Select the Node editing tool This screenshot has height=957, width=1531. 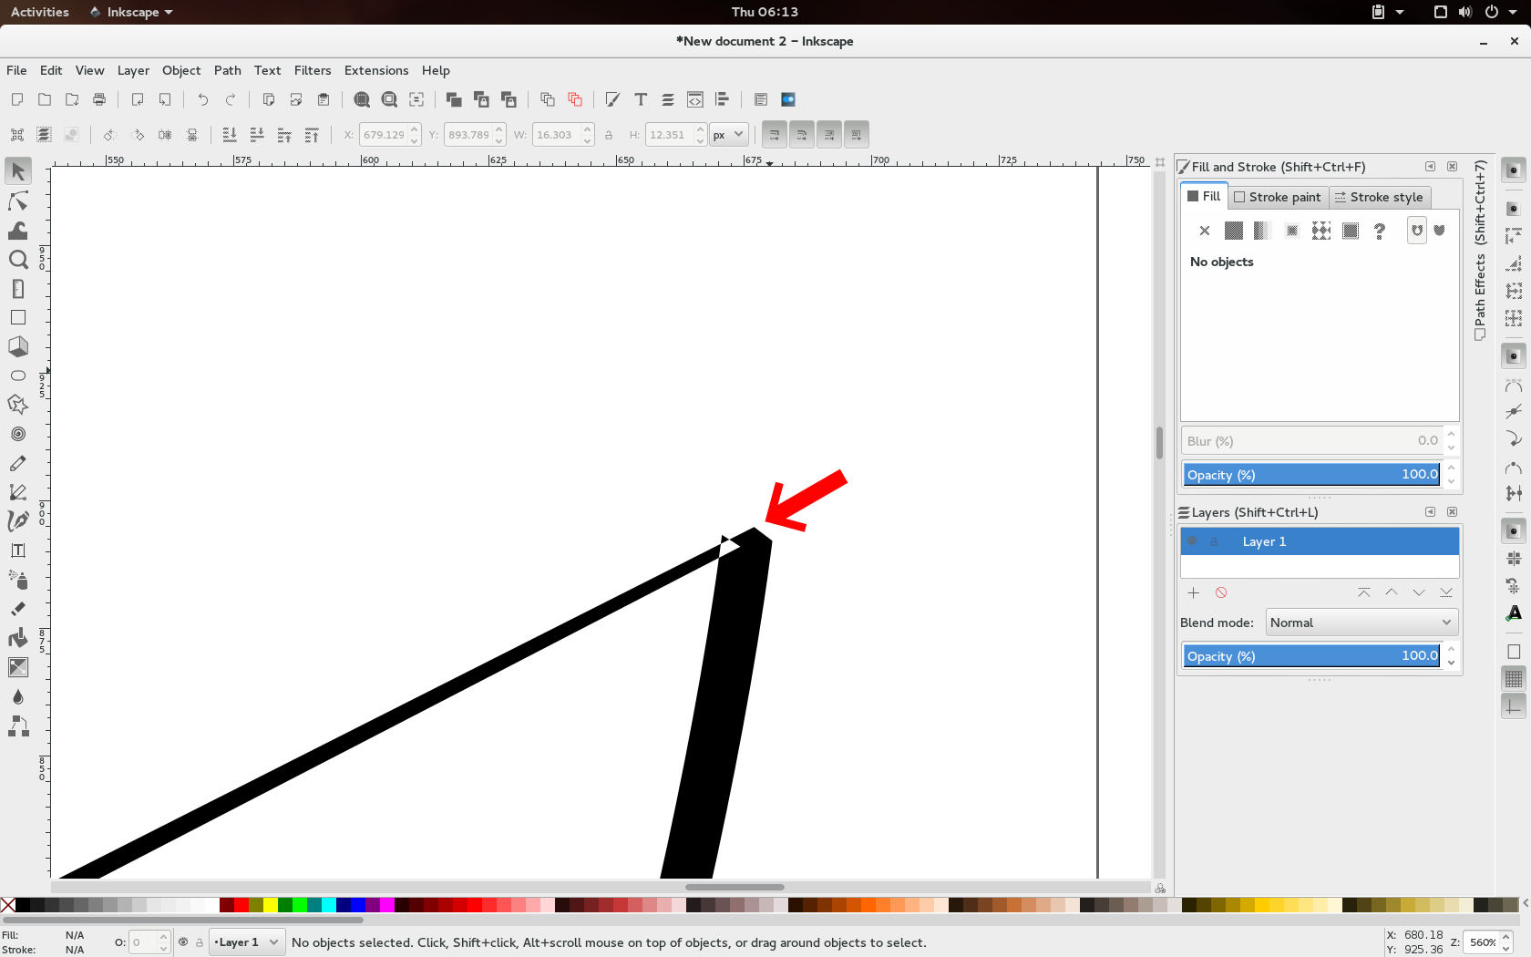[x=17, y=201]
